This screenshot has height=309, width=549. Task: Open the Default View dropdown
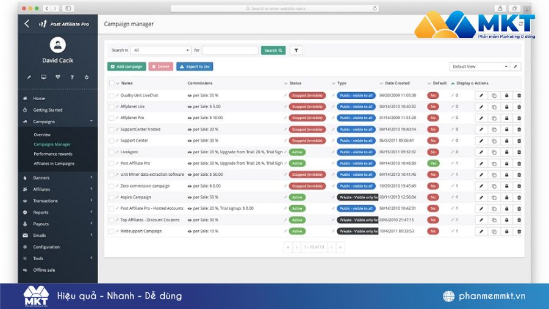pyautogui.click(x=479, y=67)
